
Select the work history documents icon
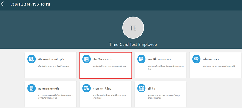(x=86, y=59)
